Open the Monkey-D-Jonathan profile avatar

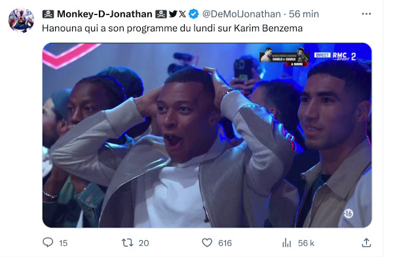tap(22, 20)
